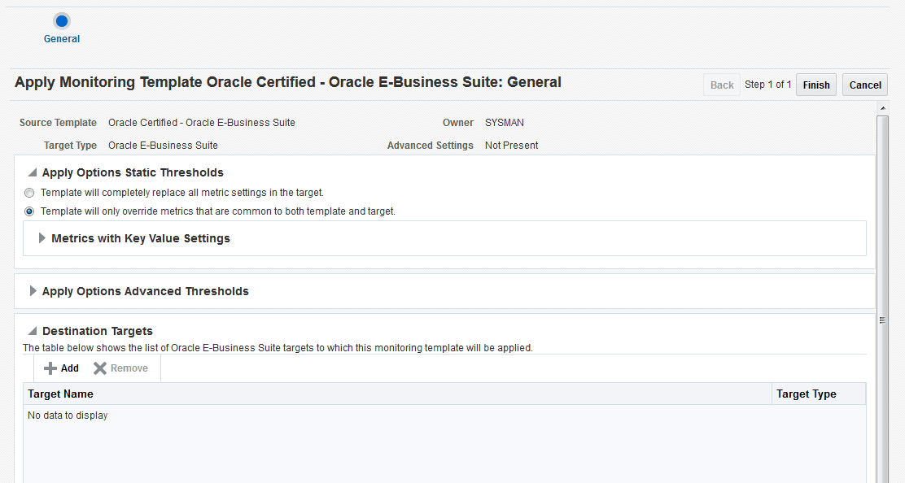Expand Apply Options Advanced Thresholds section
The height and width of the screenshot is (483, 905).
(33, 291)
